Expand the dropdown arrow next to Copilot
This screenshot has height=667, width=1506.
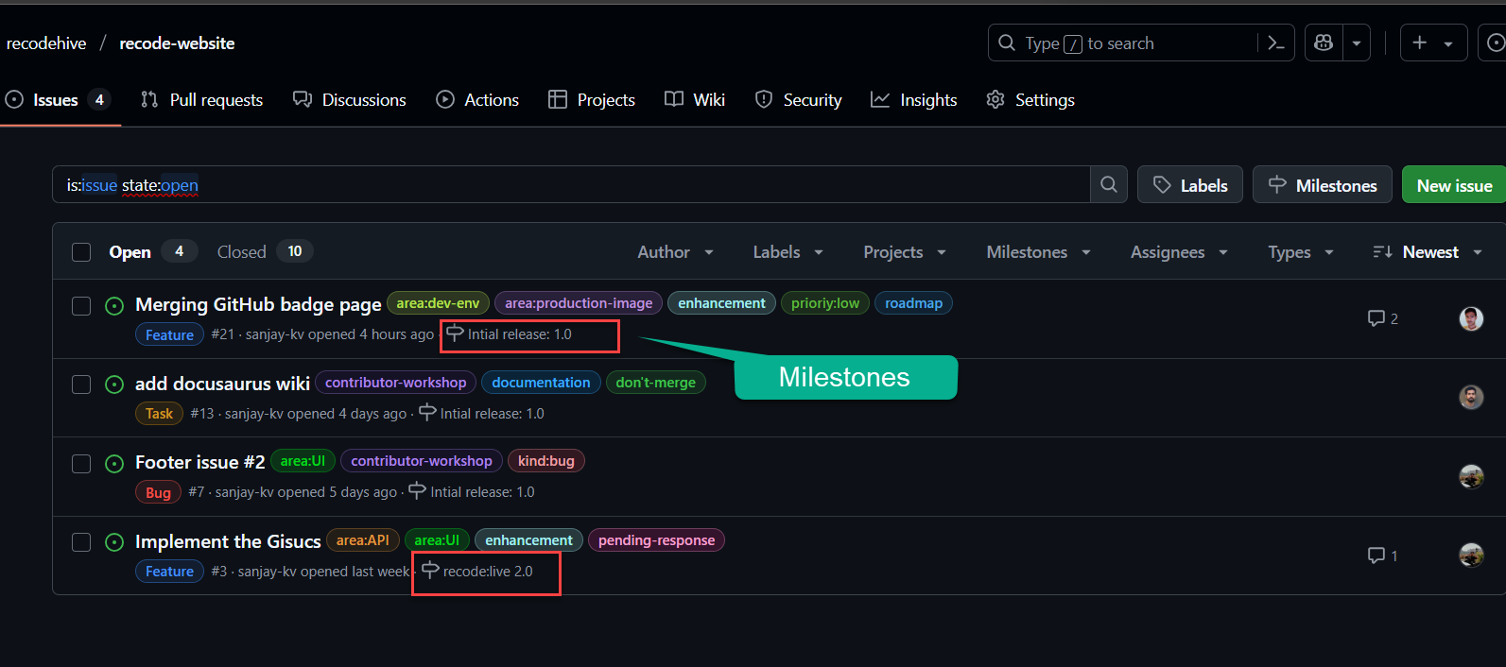coord(1357,43)
